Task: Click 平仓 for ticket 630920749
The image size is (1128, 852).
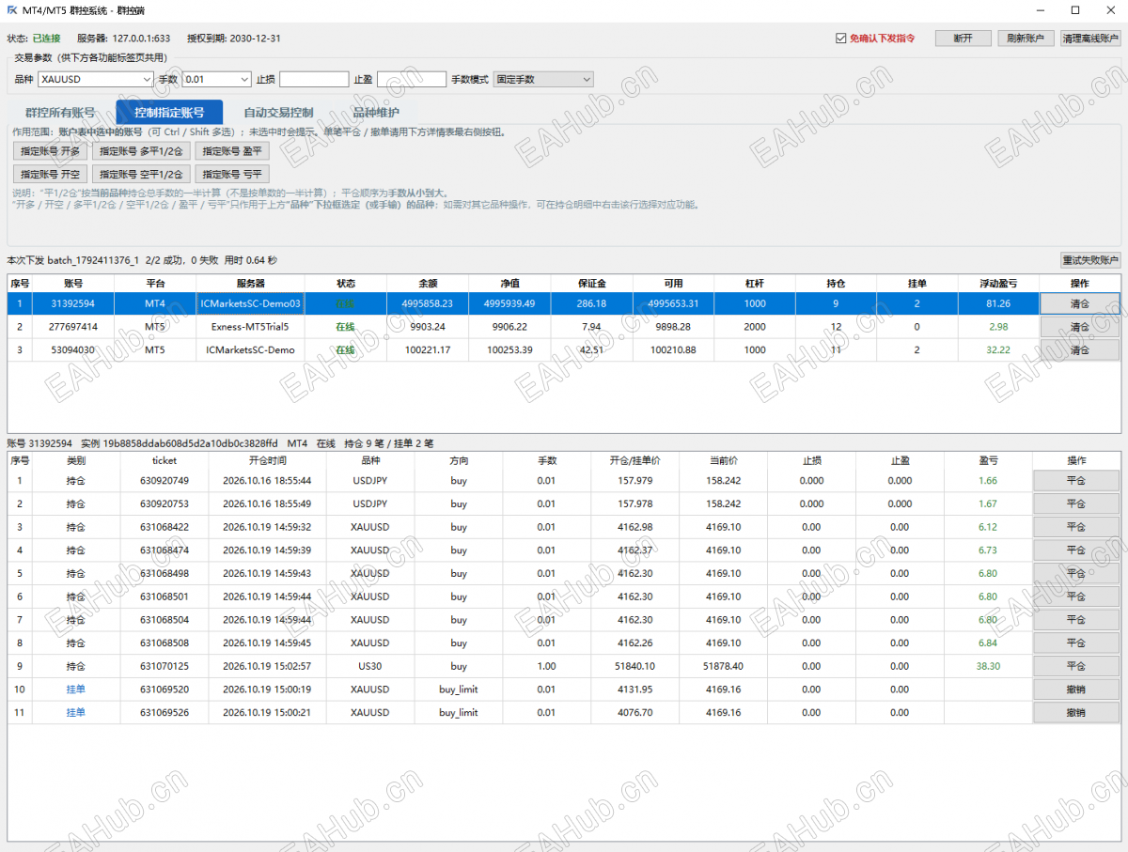Action: pos(1076,480)
